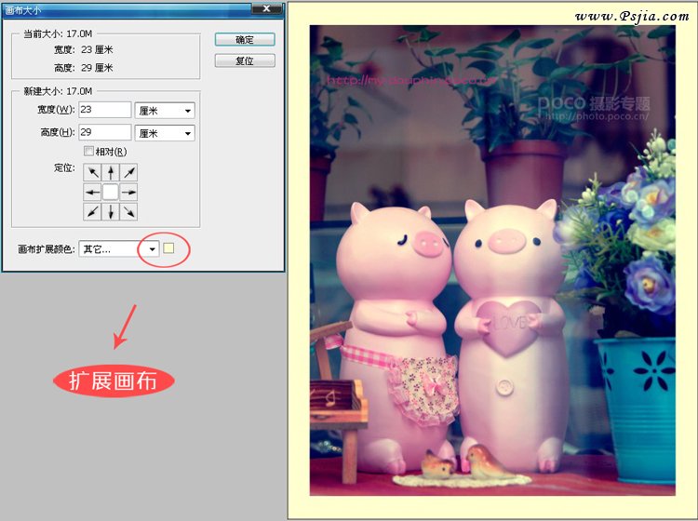Screen dimensions: 698x521
Task: Click the 确定 button
Action: (245, 40)
